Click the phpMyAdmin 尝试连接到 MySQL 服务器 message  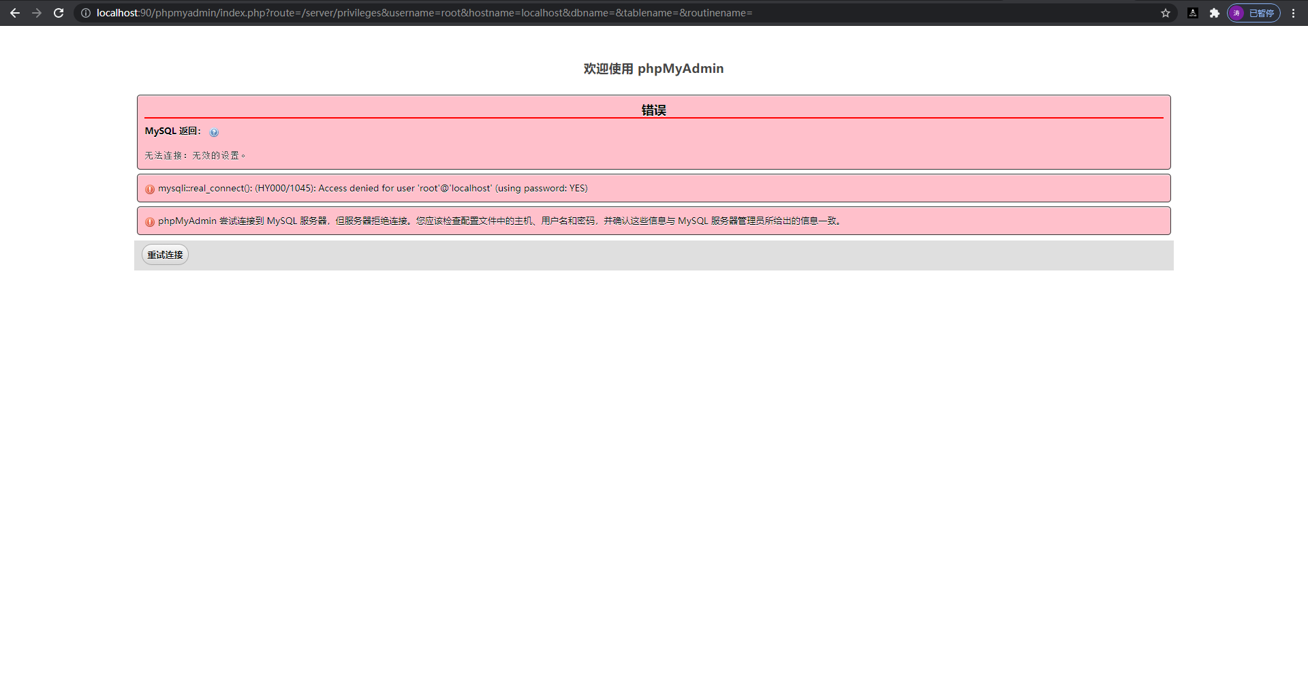[x=501, y=221]
